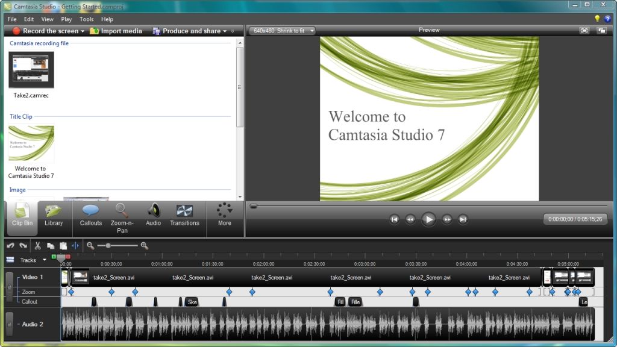Click the Play button in preview
This screenshot has height=347, width=617.
coord(428,219)
